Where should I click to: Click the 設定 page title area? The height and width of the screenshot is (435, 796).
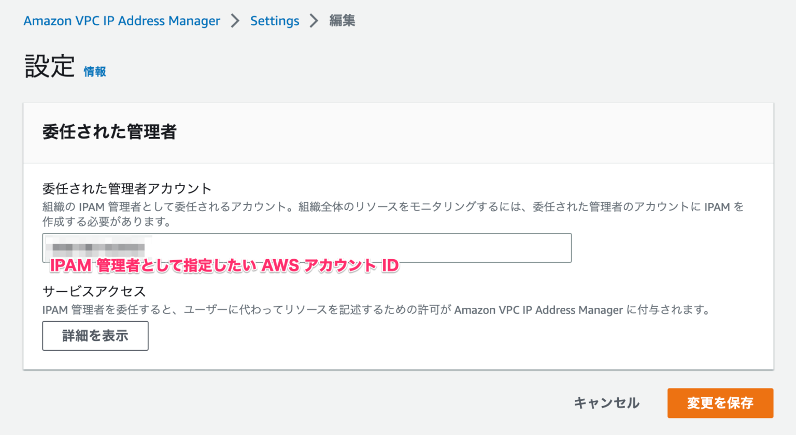coord(48,66)
